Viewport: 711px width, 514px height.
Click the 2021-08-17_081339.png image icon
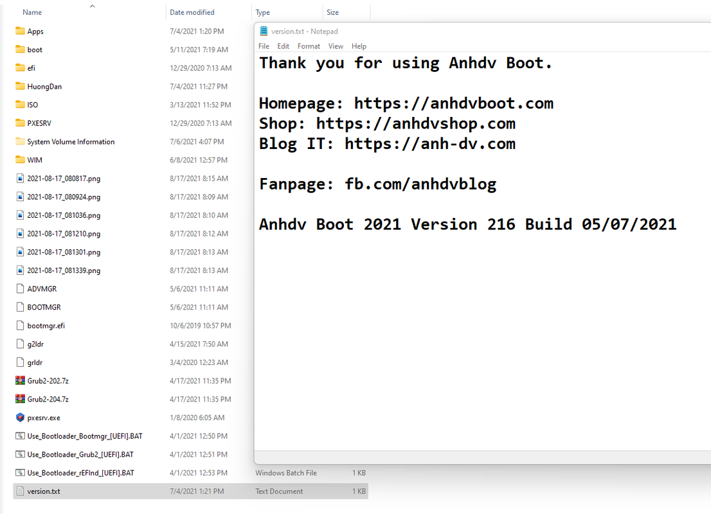(20, 270)
